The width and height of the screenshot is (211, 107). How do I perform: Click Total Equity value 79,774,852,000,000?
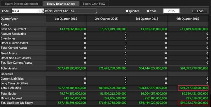point(73,94)
